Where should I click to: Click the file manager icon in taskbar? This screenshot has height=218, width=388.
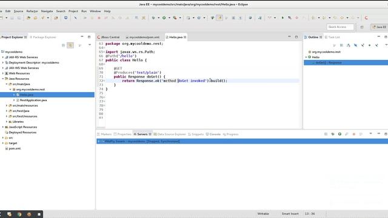[x=10, y=214]
